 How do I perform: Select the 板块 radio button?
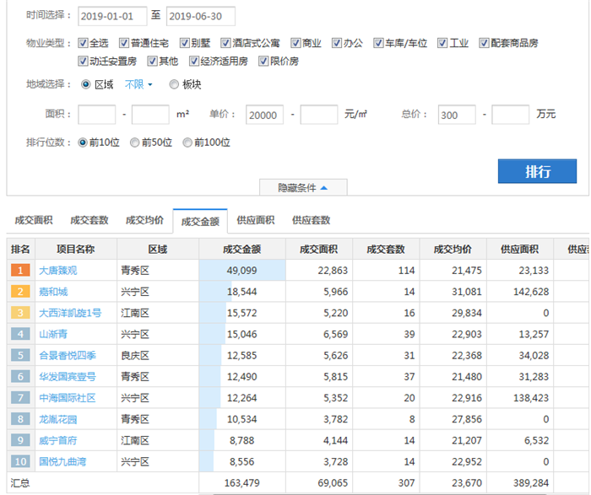(174, 84)
